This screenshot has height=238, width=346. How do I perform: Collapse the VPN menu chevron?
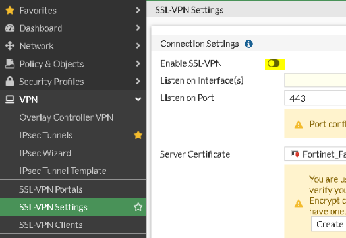(138, 99)
